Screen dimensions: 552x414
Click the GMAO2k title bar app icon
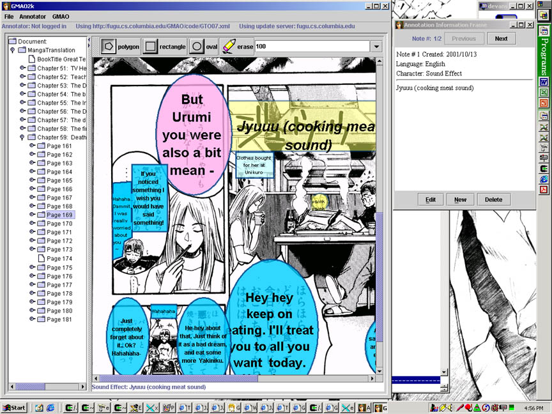coord(5,6)
